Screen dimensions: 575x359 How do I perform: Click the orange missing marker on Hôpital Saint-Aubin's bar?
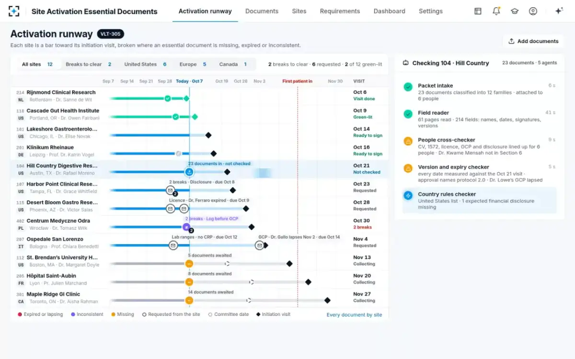(x=189, y=282)
